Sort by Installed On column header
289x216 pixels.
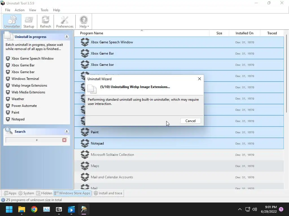(x=244, y=33)
